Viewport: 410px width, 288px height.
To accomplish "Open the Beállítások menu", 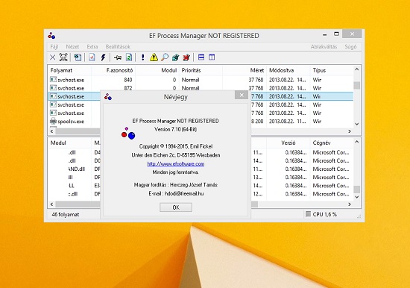I will pos(118,46).
